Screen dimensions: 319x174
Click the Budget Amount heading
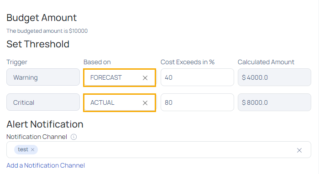tap(42, 18)
